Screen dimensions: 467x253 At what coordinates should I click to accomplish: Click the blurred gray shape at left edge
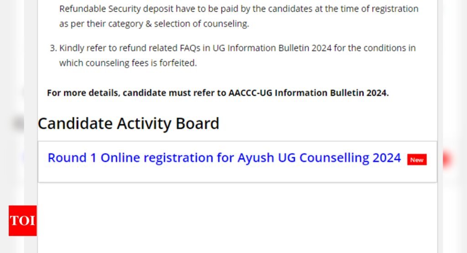[x=18, y=123]
